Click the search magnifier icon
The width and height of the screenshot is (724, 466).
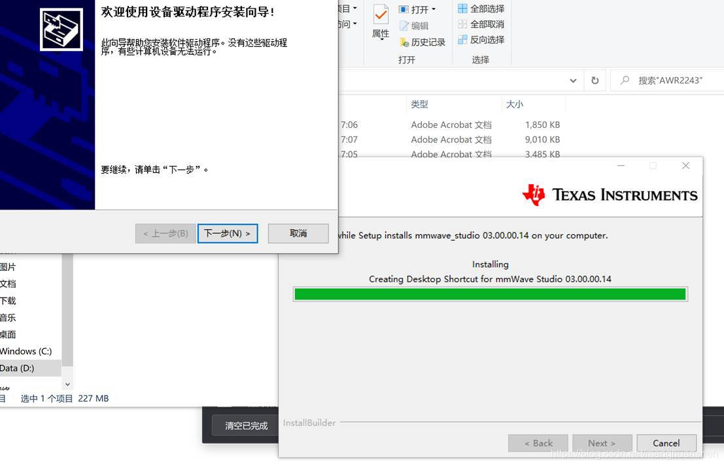coord(625,80)
